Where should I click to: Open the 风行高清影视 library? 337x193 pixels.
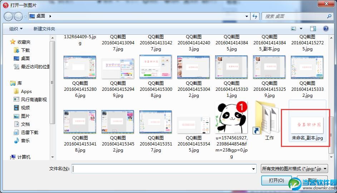pos(30,99)
